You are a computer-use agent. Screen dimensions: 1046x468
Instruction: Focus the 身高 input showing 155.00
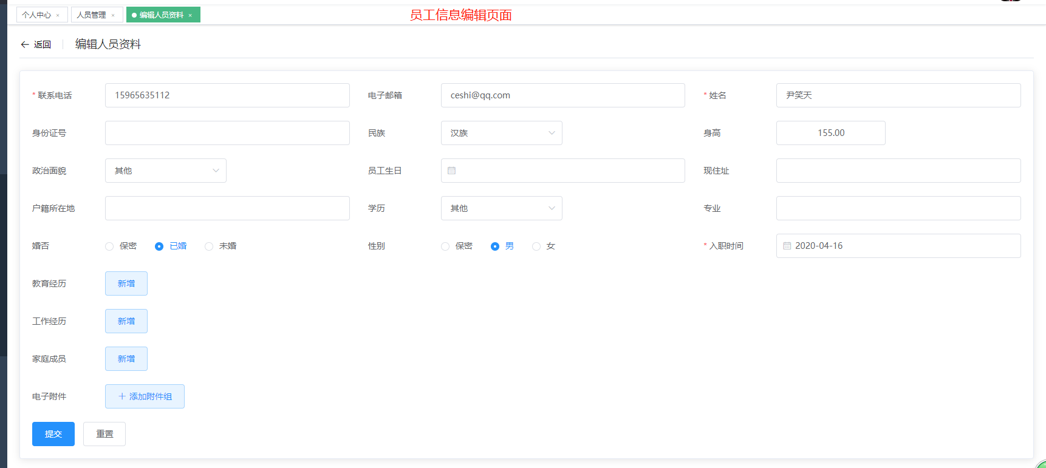[831, 133]
